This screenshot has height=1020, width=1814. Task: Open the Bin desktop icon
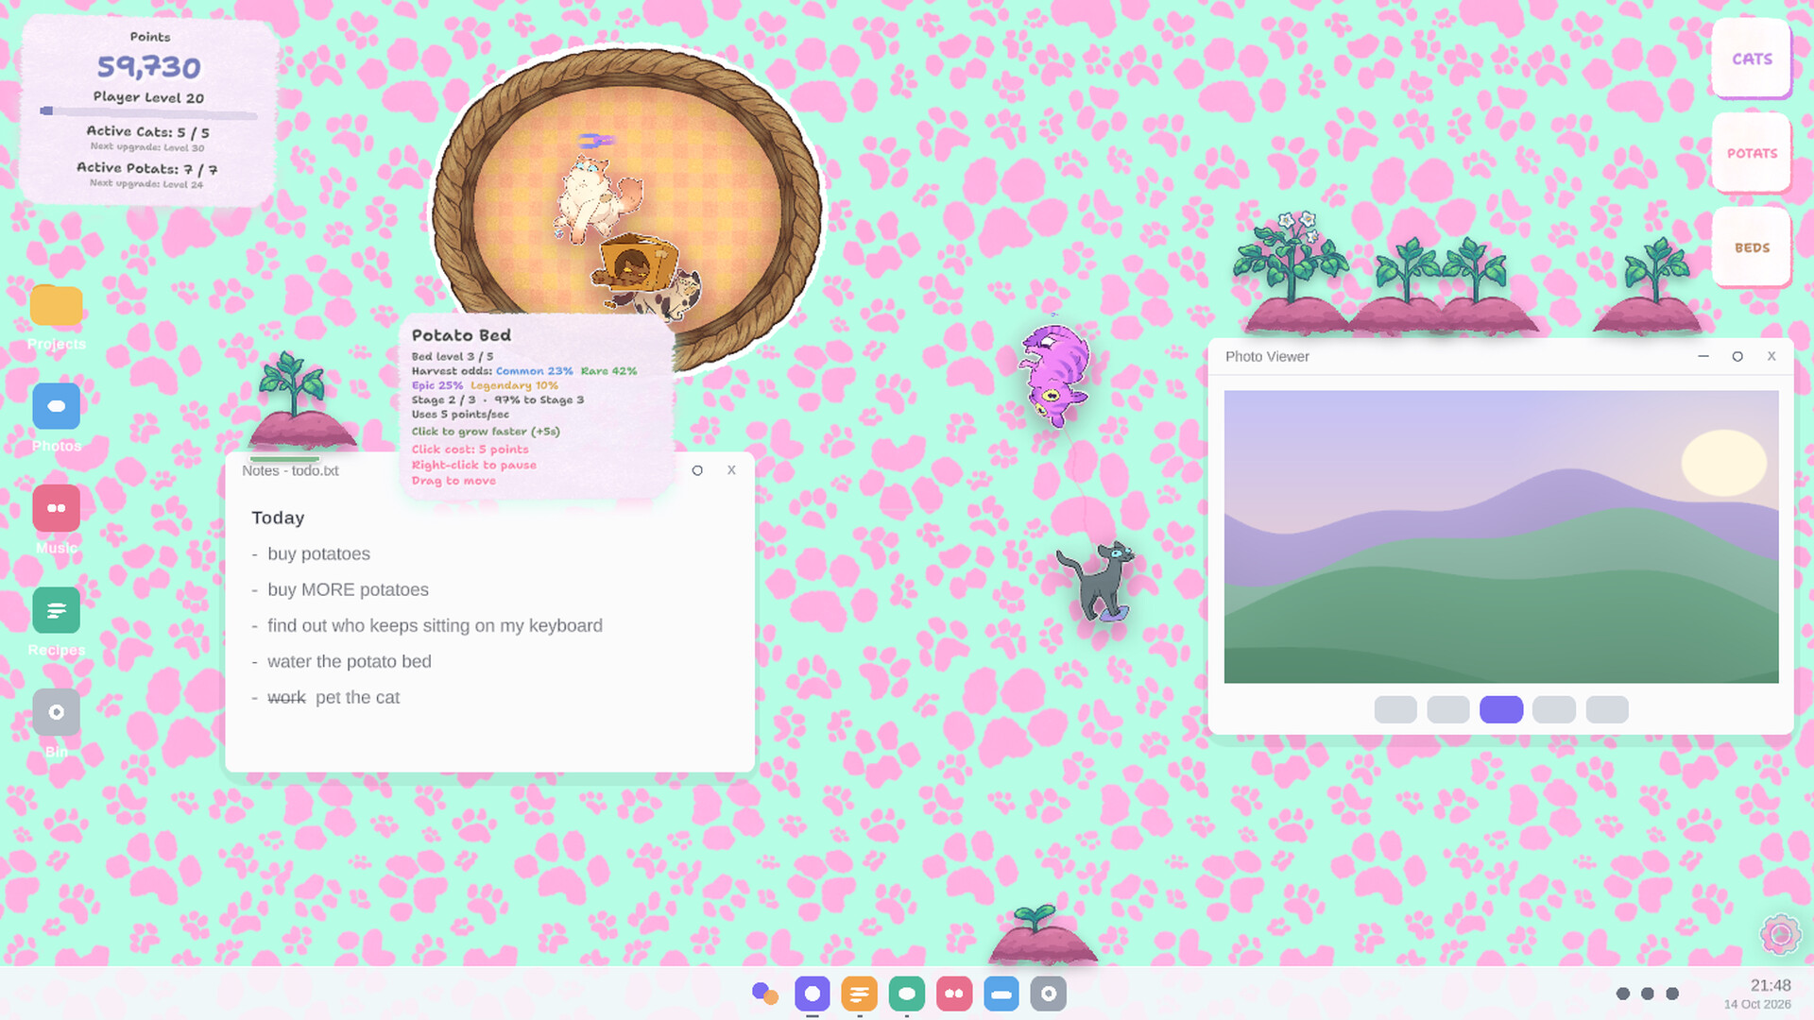[x=57, y=713]
